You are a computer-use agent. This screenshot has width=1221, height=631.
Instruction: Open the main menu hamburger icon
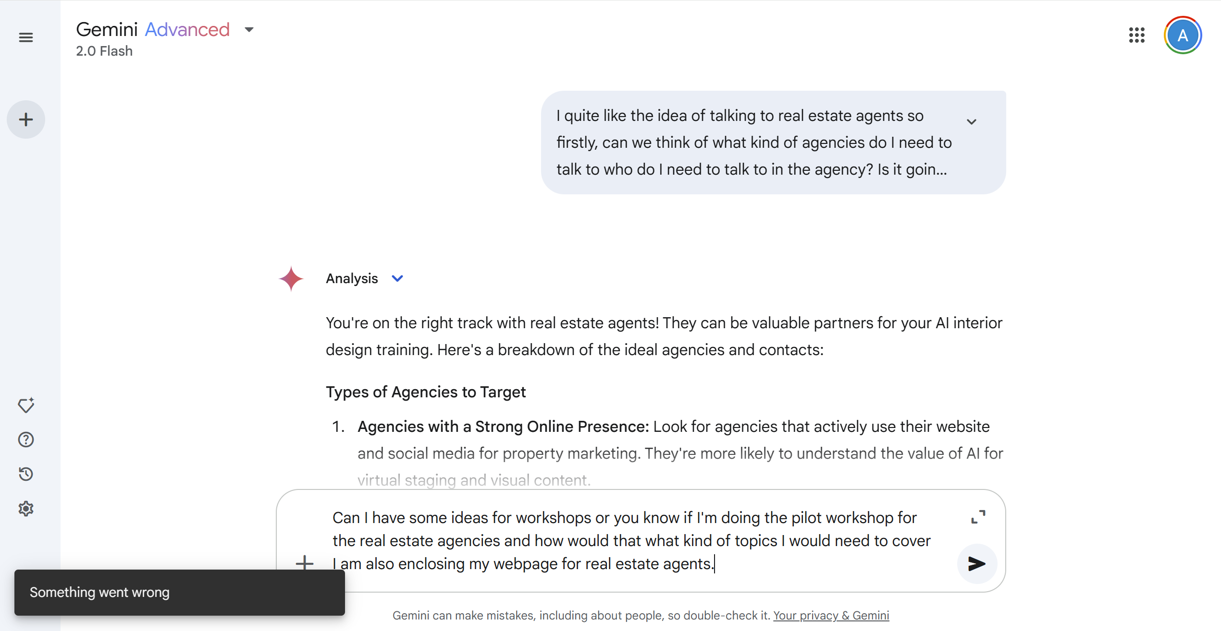point(26,37)
